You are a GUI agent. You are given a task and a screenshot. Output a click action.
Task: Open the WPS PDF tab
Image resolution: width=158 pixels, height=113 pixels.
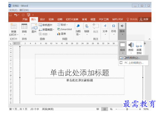[x=118, y=19]
